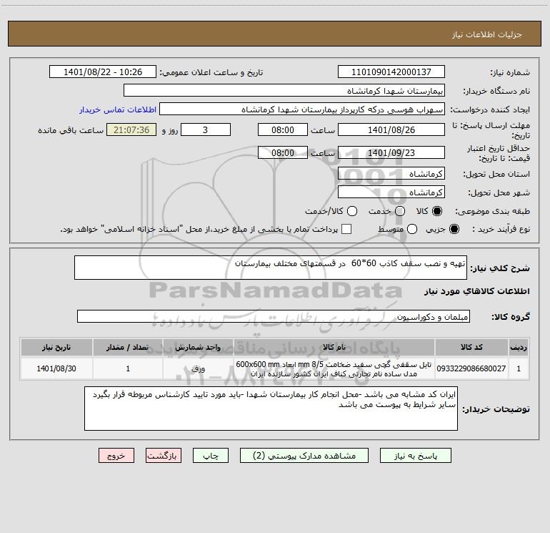The image size is (550, 533).
Task: Click the delivery city field کرمانشاه
Action: click(x=391, y=192)
